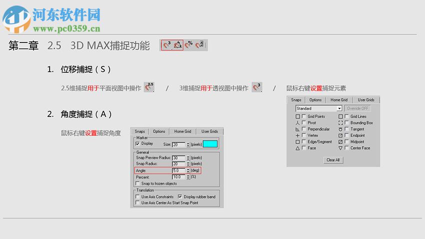Open Home Grid tab in the Marker settings panel
Screen dimensions: 425x239
coord(182,131)
